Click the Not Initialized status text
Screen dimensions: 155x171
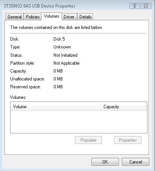pos(65,55)
